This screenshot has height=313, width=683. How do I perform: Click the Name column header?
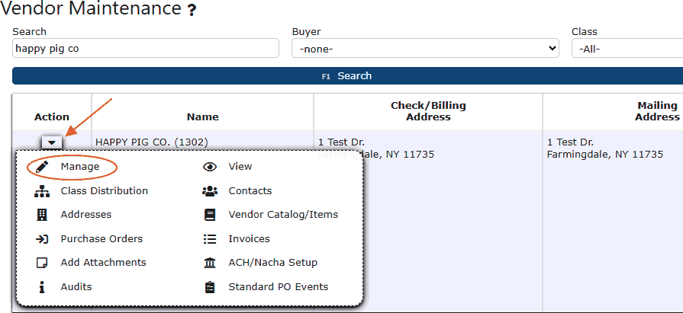(202, 117)
